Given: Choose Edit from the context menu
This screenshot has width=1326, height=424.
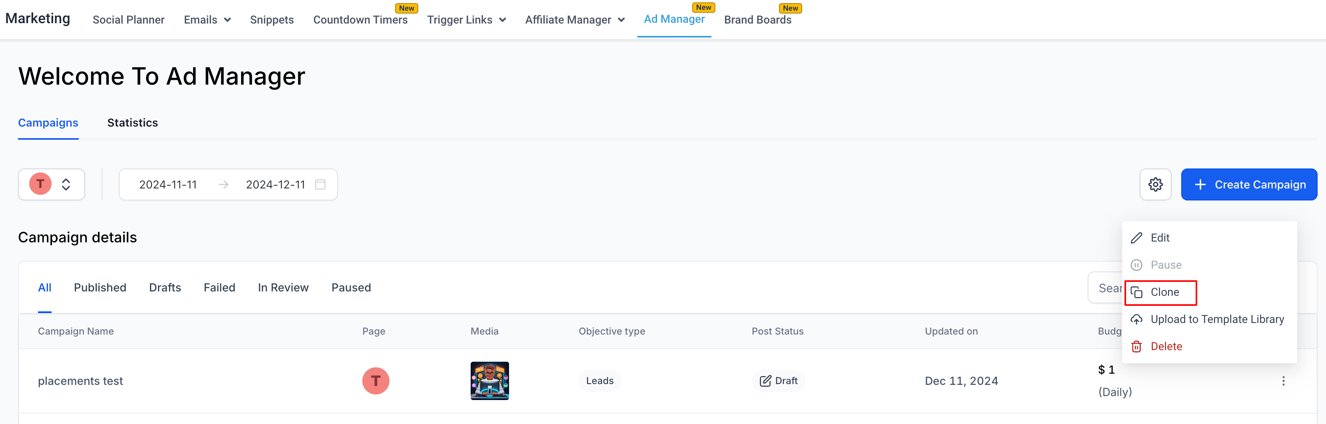Looking at the screenshot, I should (x=1209, y=238).
